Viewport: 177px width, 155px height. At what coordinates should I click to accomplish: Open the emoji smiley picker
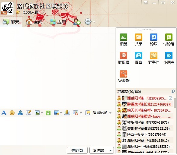(12, 113)
